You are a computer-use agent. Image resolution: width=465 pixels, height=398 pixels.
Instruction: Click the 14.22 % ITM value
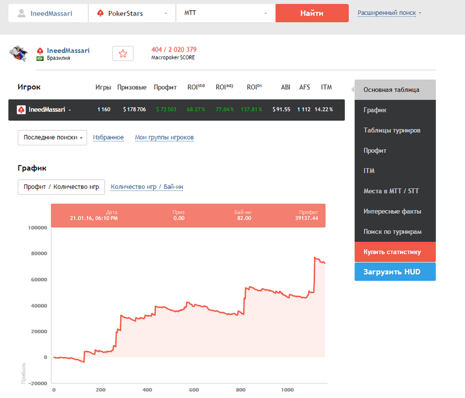[324, 109]
